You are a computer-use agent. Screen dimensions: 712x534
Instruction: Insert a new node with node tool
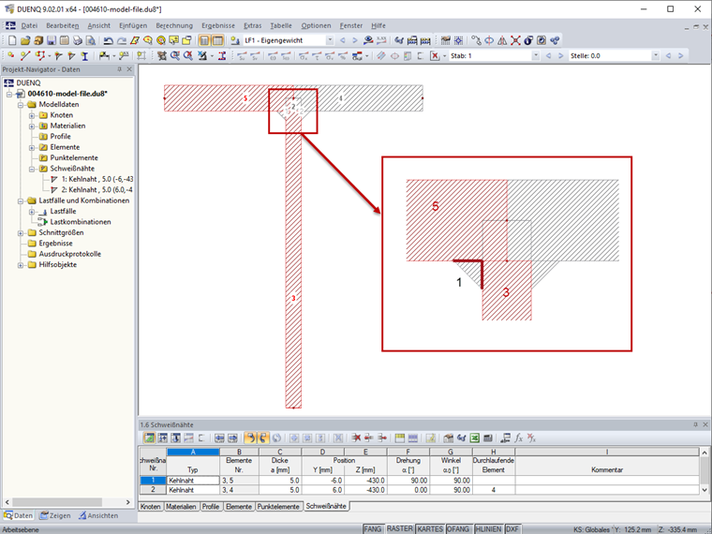11,56
